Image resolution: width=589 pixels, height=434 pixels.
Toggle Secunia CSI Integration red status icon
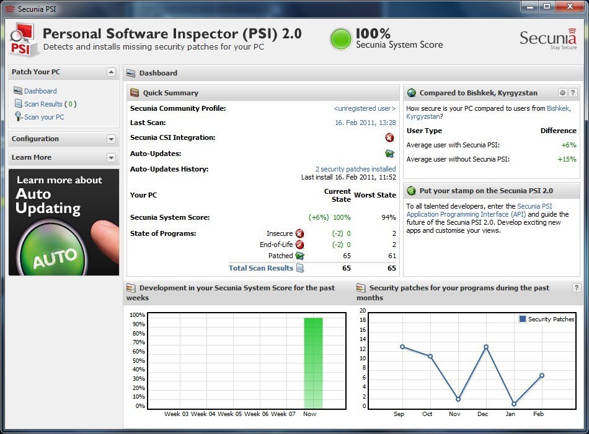(x=389, y=138)
